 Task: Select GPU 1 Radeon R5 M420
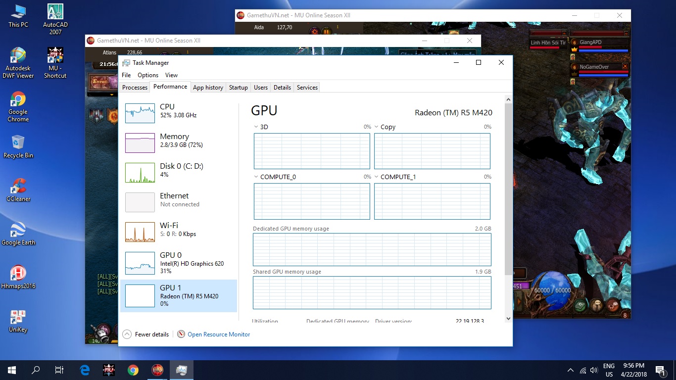(x=179, y=296)
